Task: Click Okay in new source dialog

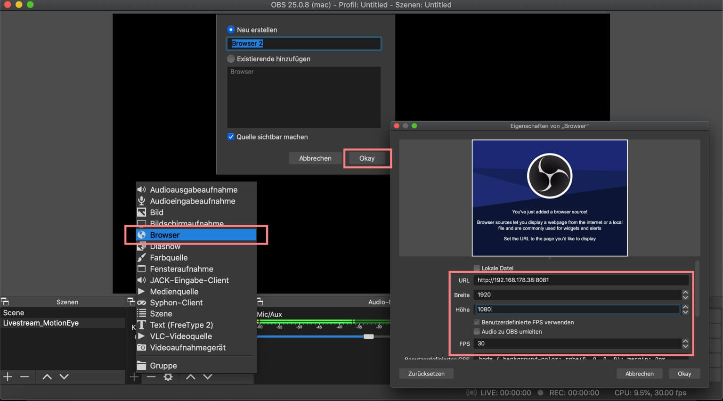Action: [x=367, y=158]
